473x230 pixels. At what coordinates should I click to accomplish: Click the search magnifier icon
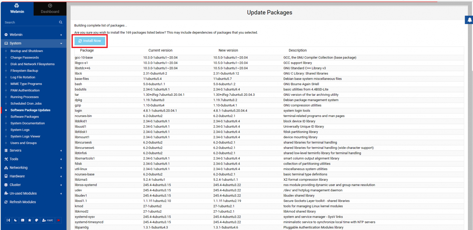pyautogui.click(x=61, y=22)
